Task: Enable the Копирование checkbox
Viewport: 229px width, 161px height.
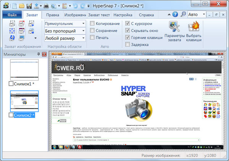Action: (x=92, y=23)
